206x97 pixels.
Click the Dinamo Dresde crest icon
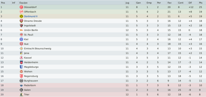coord(21,21)
